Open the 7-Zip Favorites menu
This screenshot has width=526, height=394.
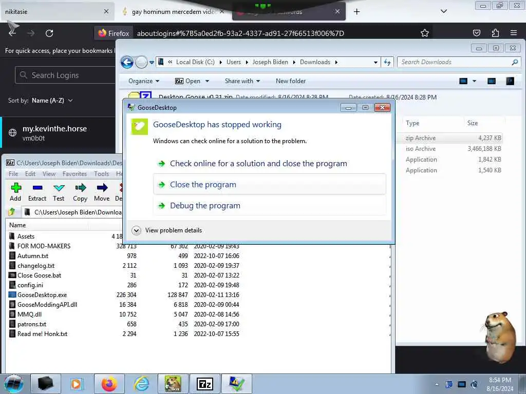74,174
